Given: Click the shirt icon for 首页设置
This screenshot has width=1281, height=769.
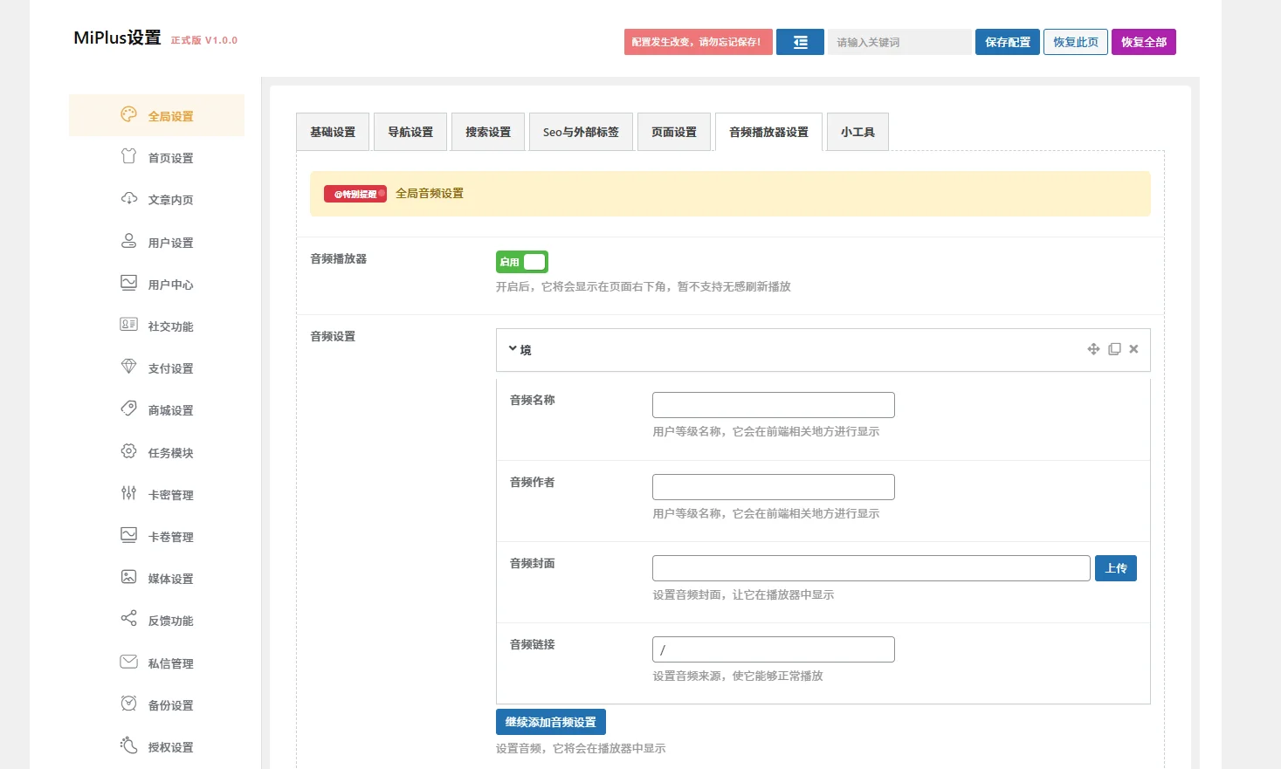Looking at the screenshot, I should pyautogui.click(x=128, y=156).
